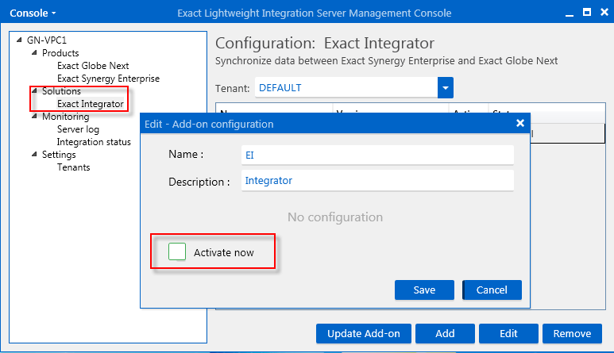Screen dimensions: 614x353
Task: Enable the Activate now checkbox
Action: tap(177, 251)
